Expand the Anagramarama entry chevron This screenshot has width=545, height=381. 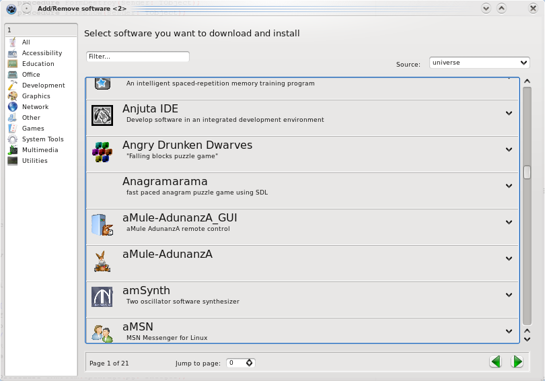coord(509,186)
